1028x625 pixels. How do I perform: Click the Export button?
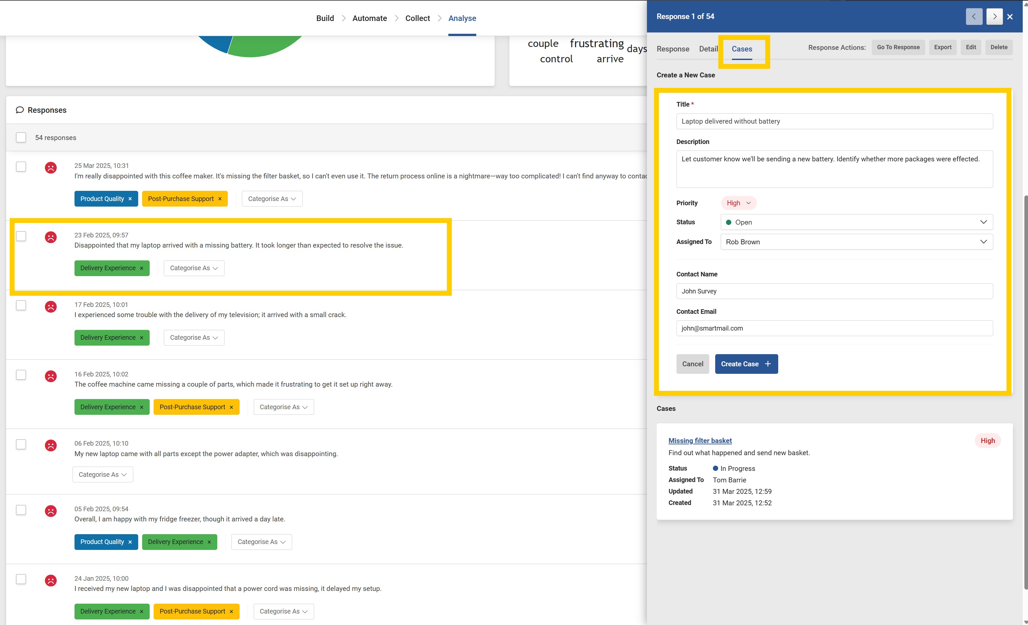point(942,47)
